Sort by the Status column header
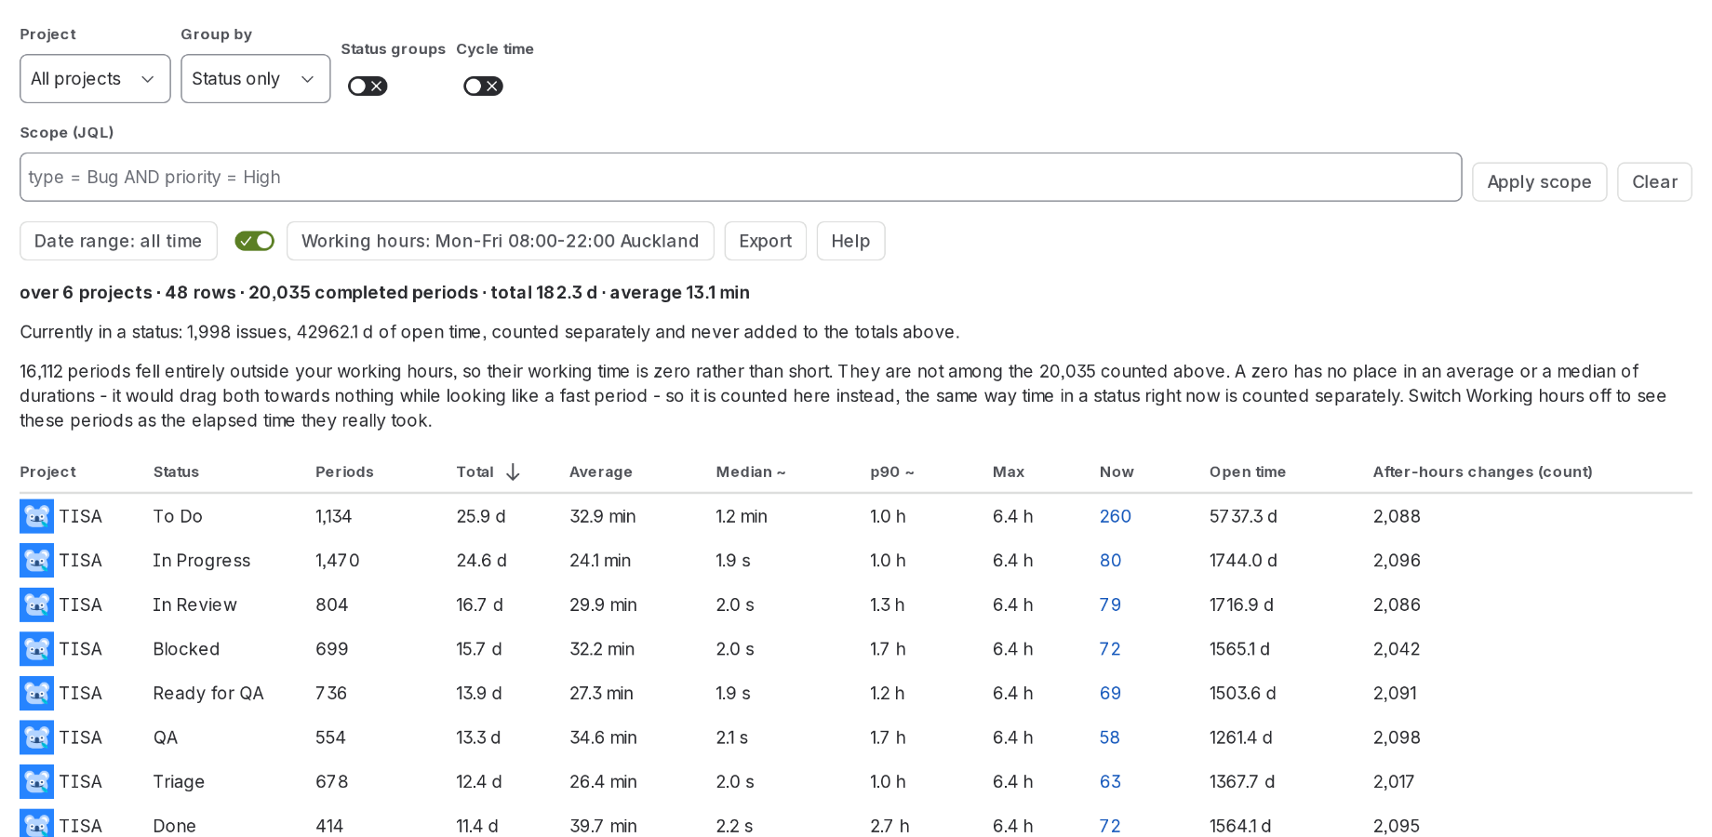Image resolution: width=1712 pixels, height=837 pixels. (x=177, y=472)
